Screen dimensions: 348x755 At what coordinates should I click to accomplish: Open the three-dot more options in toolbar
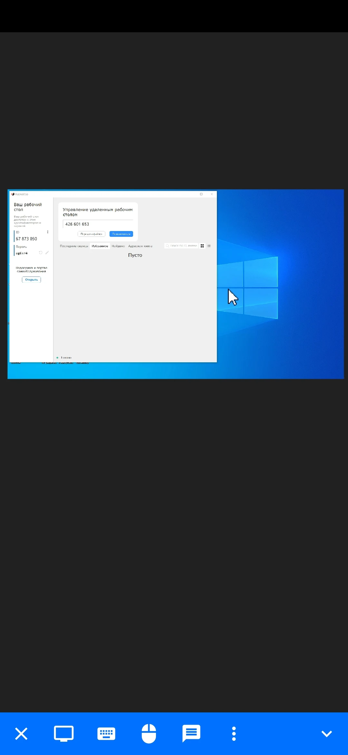click(234, 733)
